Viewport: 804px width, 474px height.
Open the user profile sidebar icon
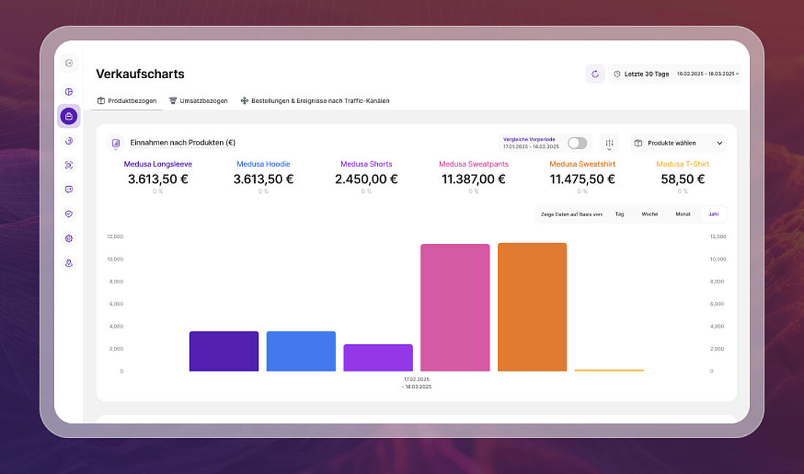(x=69, y=263)
